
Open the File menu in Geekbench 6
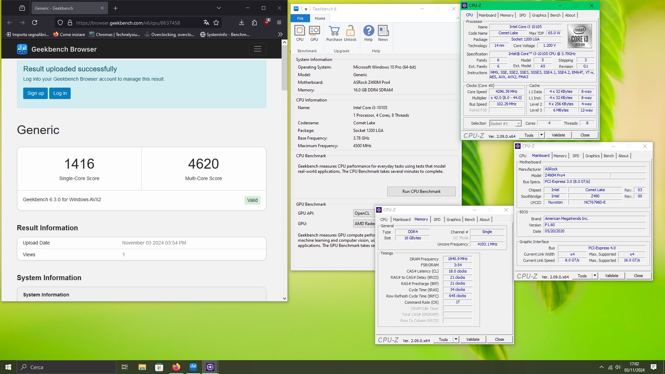300,18
